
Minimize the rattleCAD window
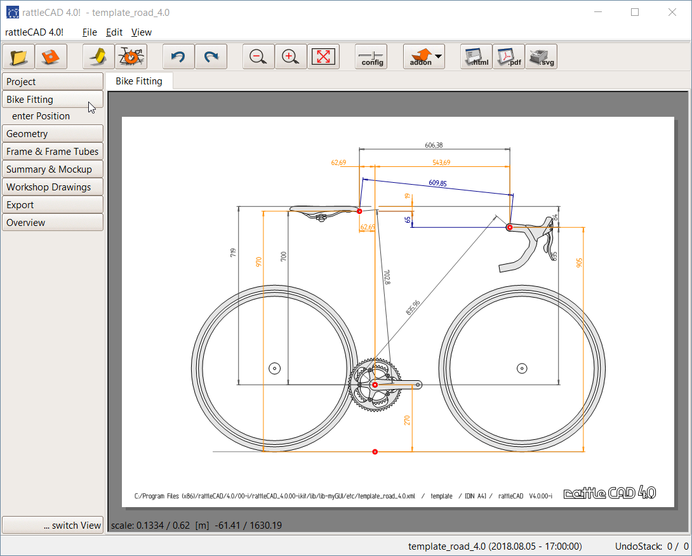[598, 12]
